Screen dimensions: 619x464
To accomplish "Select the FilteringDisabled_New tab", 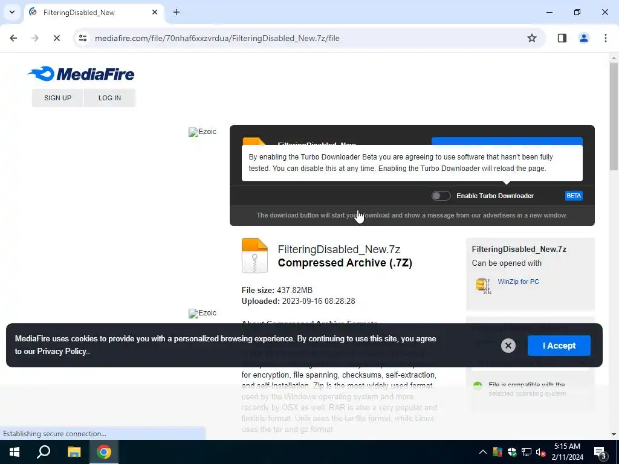I will pos(94,13).
